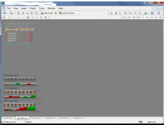
Task: Select the Crosshair tool
Action: click(9, 17)
